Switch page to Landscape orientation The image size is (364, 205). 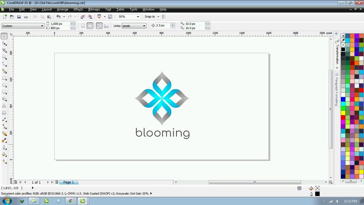click(90, 26)
